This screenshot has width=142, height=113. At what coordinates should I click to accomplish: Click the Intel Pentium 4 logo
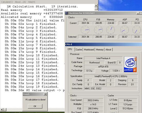click(x=130, y=64)
